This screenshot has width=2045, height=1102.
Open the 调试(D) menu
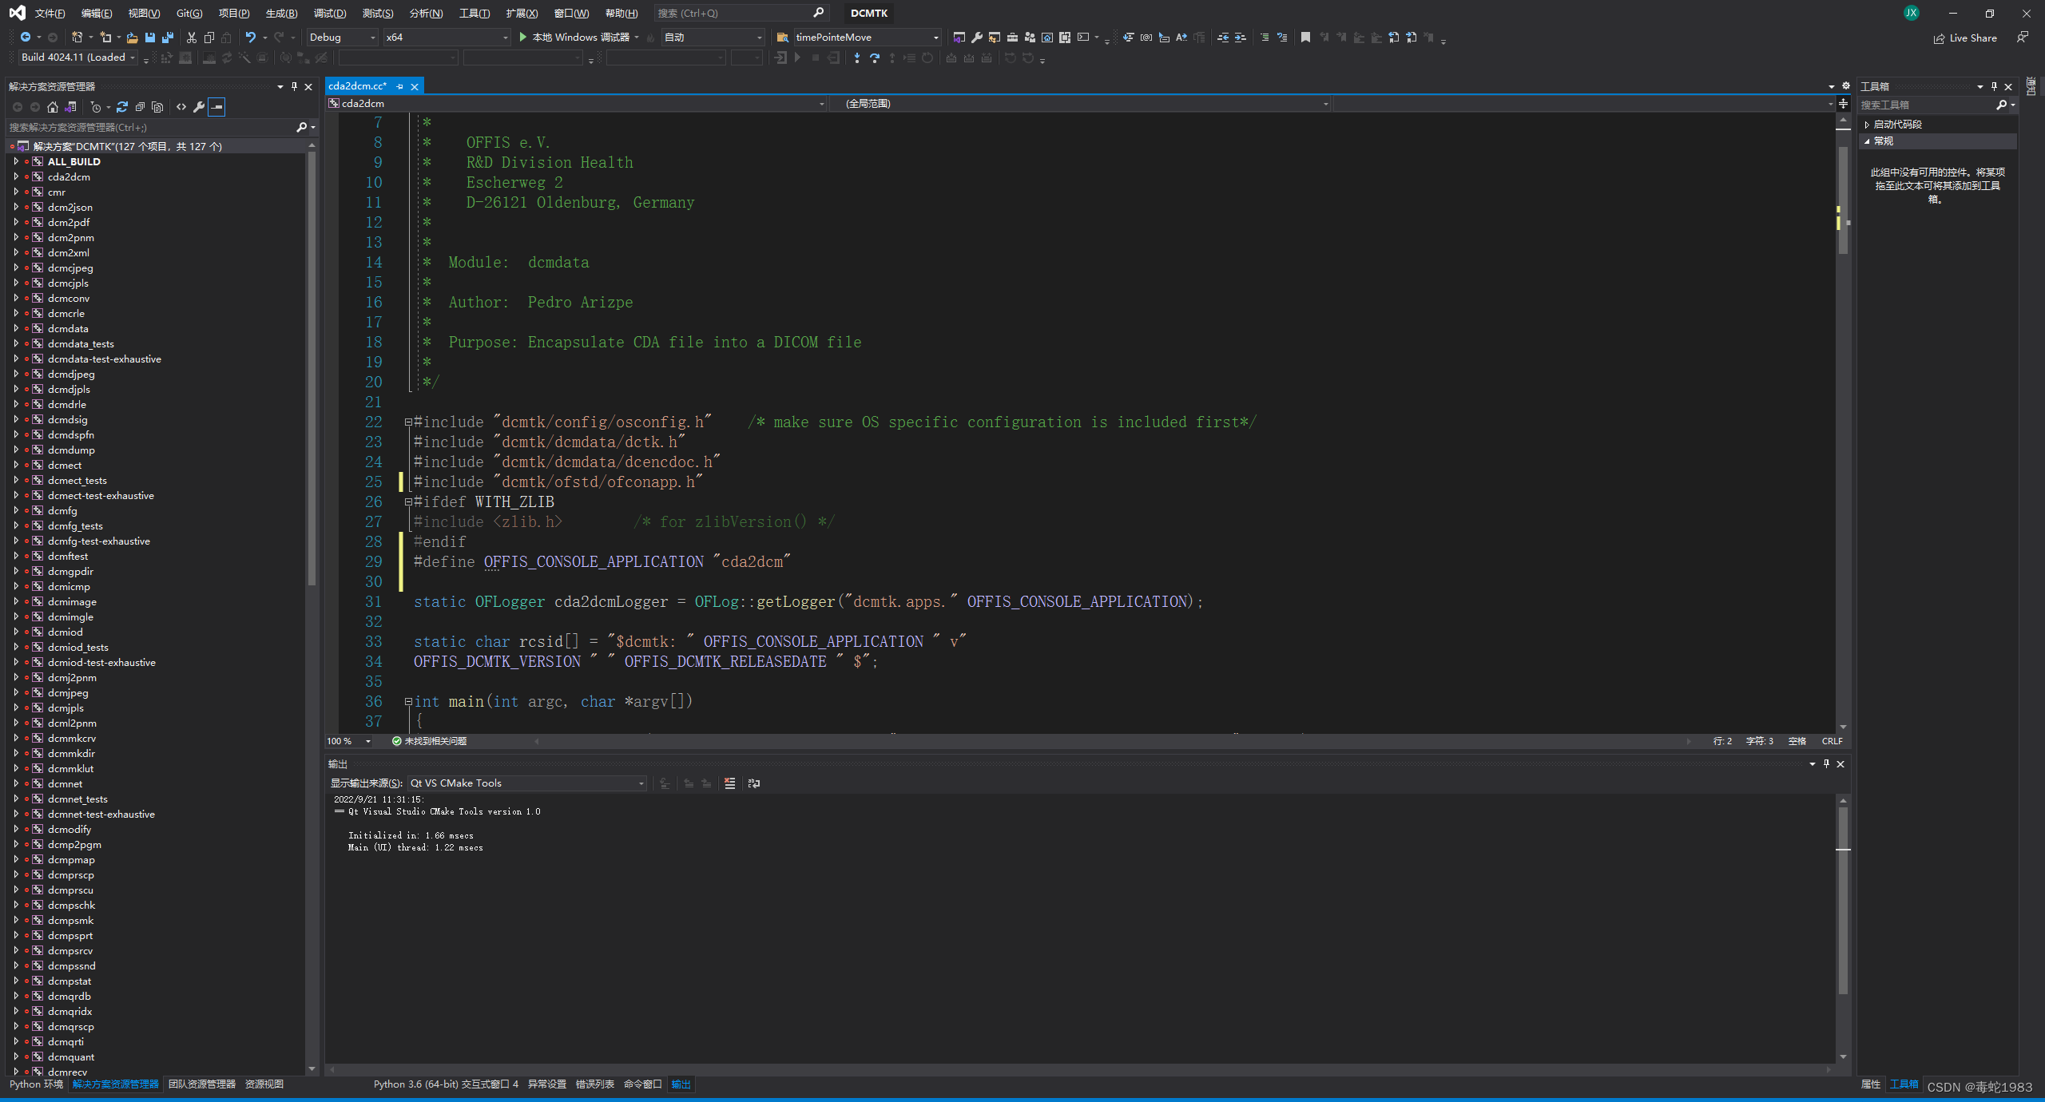[329, 14]
